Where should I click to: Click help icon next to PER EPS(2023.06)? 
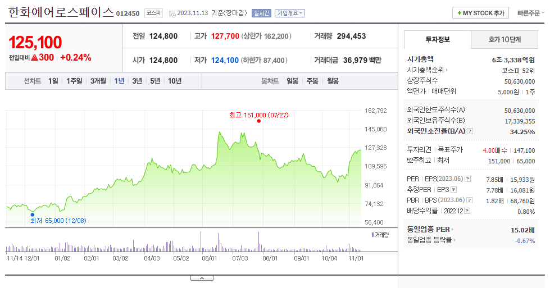pos(467,179)
